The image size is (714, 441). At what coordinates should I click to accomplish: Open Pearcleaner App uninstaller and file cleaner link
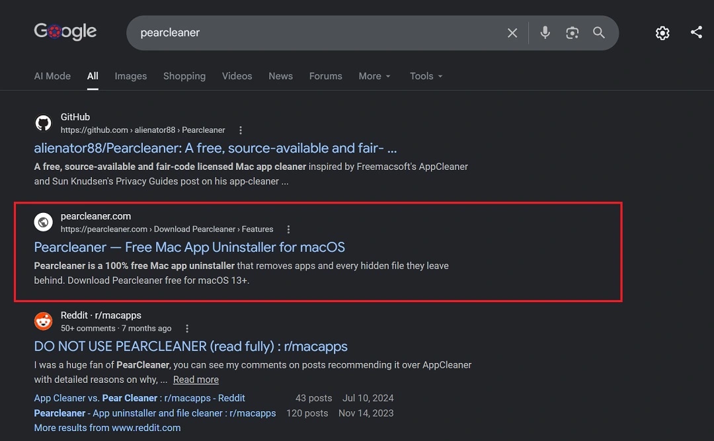155,413
